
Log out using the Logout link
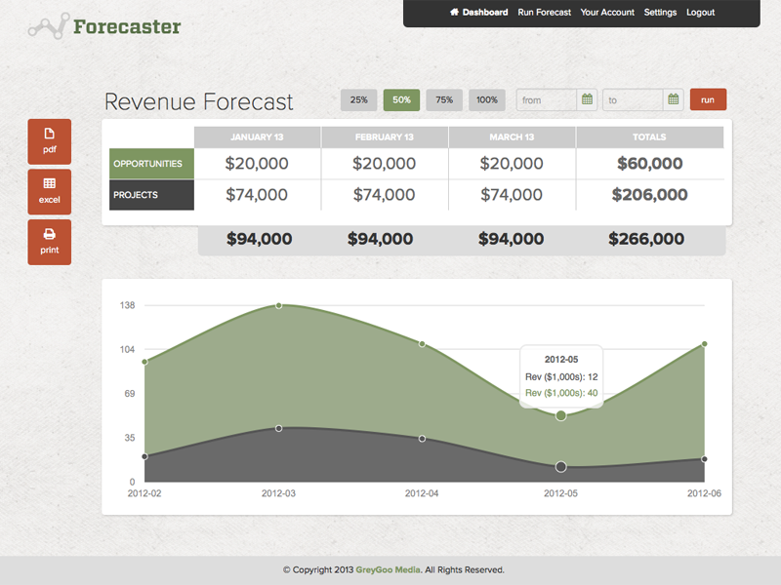[700, 12]
